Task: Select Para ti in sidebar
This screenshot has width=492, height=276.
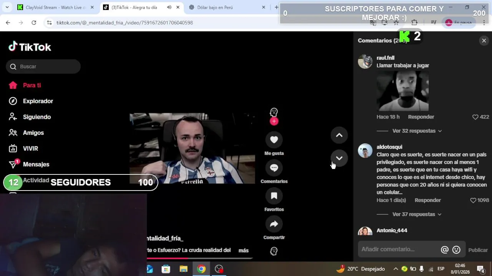Action: (x=25, y=85)
